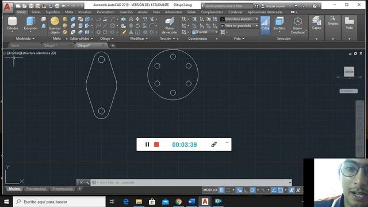Open the Windows Start menu
Screen dimensions: 368x207
click(x=6, y=202)
